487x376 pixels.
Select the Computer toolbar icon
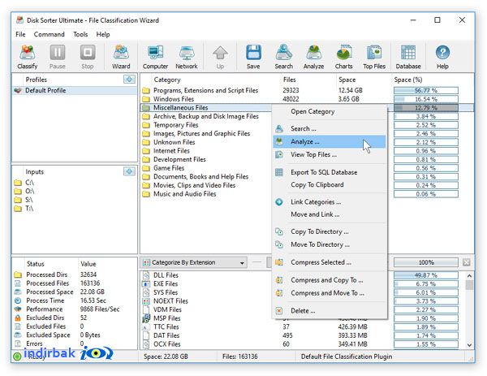click(155, 57)
